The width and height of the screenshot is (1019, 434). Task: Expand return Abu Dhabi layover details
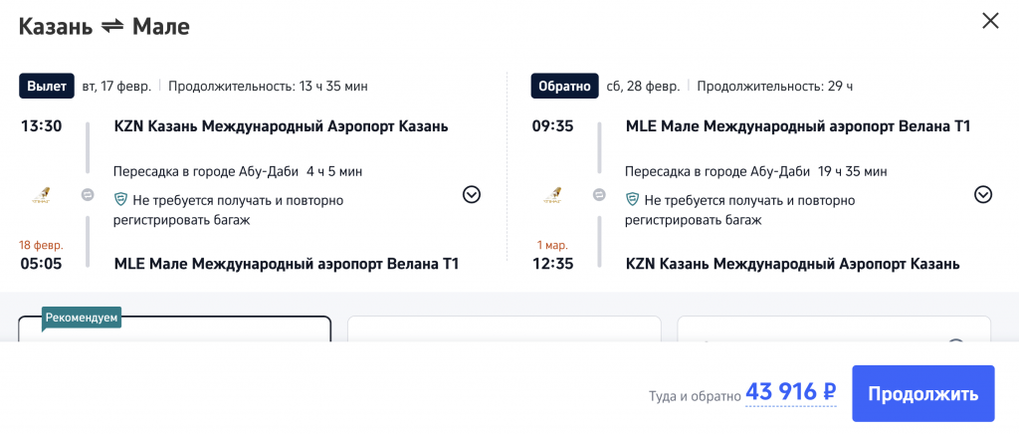point(983,195)
